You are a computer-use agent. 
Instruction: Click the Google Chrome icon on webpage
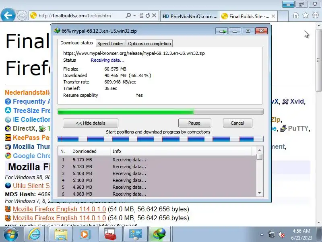[x=8, y=156]
